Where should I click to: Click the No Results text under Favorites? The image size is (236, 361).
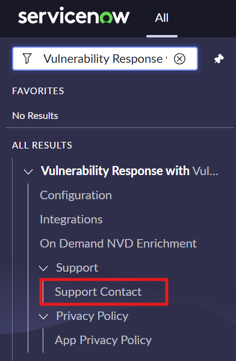pyautogui.click(x=35, y=115)
